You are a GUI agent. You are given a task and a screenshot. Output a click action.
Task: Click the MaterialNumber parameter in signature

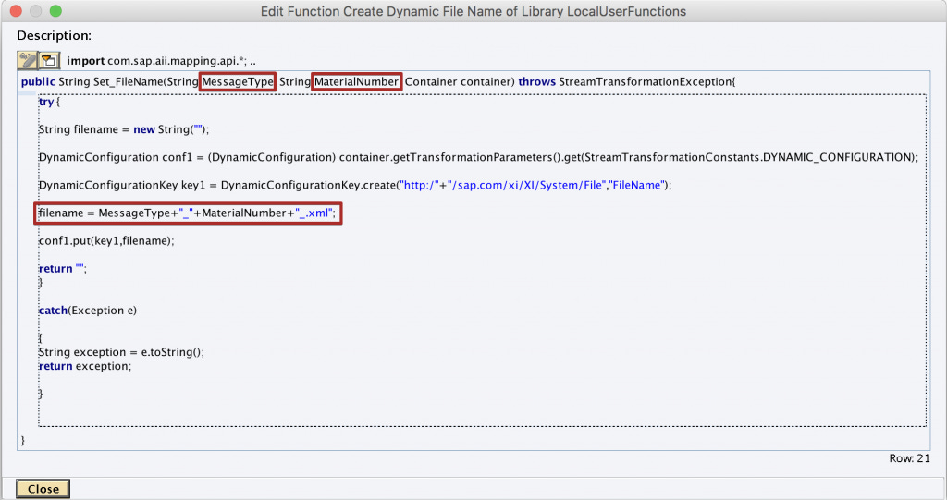point(356,81)
